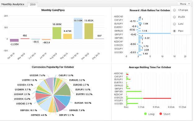Click the 2.22 ratio value near GBPSEK

click(x=147, y=38)
